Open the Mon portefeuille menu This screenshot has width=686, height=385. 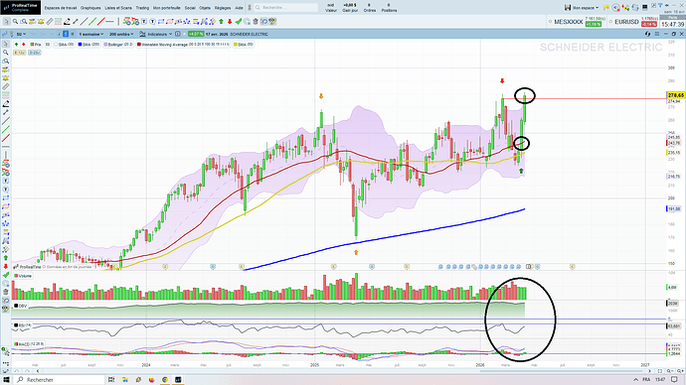(x=167, y=8)
